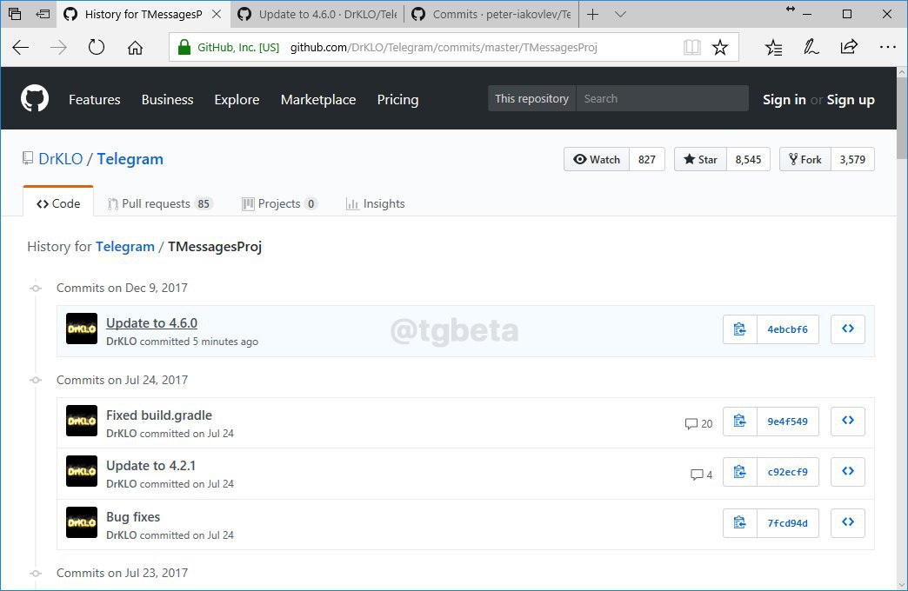Click the Star repository button

[700, 159]
